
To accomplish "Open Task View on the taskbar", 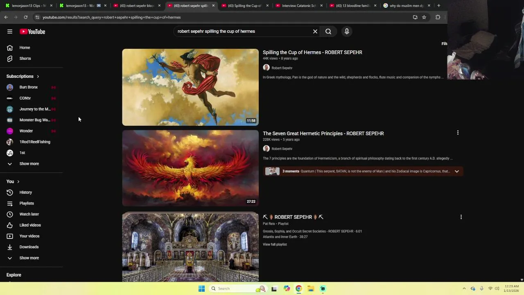I will (274, 288).
